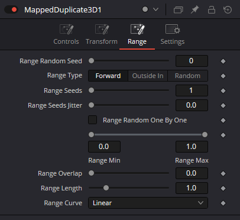The height and width of the screenshot is (220, 240).
Task: Set Range Type to Outside In
Action: [x=148, y=76]
